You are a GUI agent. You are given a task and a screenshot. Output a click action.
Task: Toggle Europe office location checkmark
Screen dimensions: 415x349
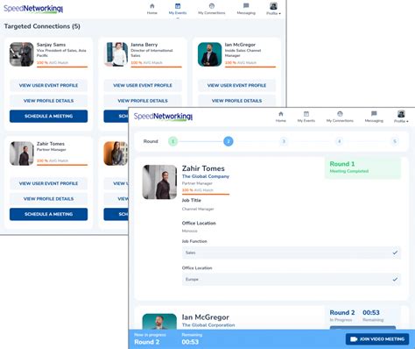pos(395,279)
